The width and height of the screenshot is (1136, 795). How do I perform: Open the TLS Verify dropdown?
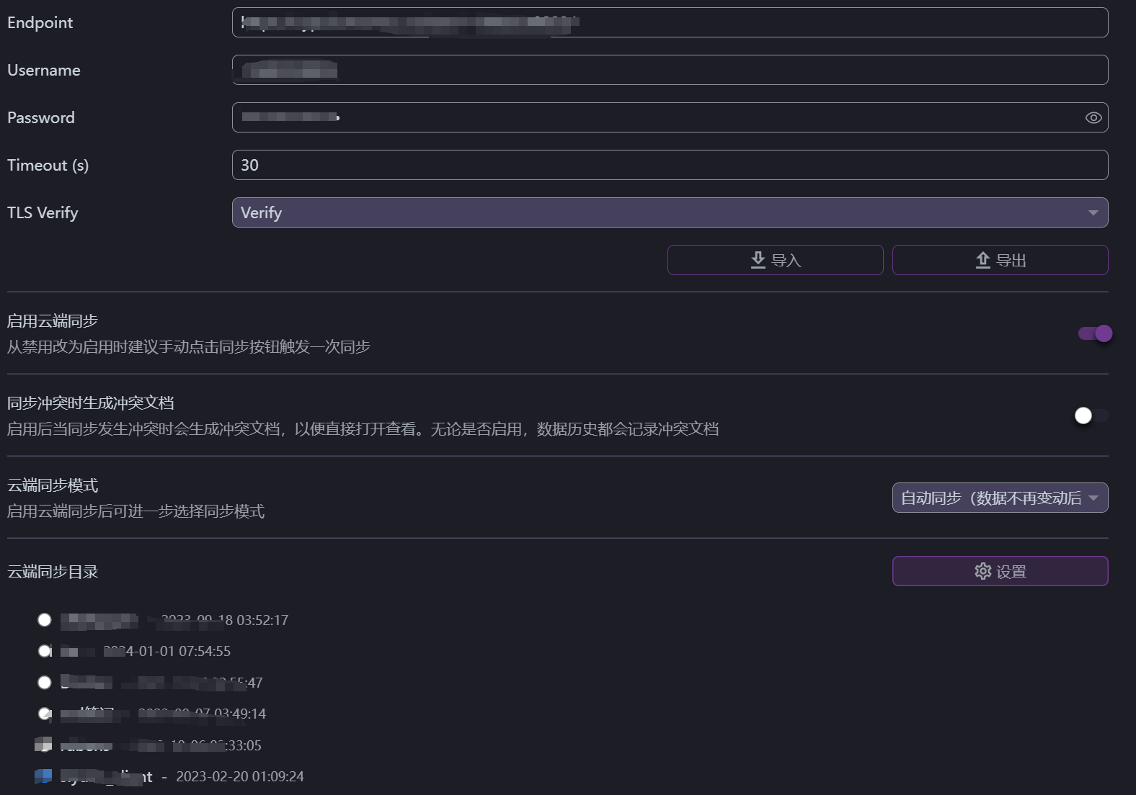click(x=670, y=212)
